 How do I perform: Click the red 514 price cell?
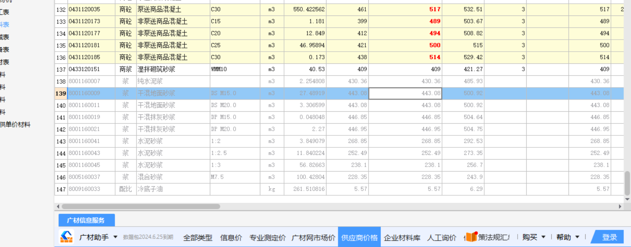click(x=405, y=57)
